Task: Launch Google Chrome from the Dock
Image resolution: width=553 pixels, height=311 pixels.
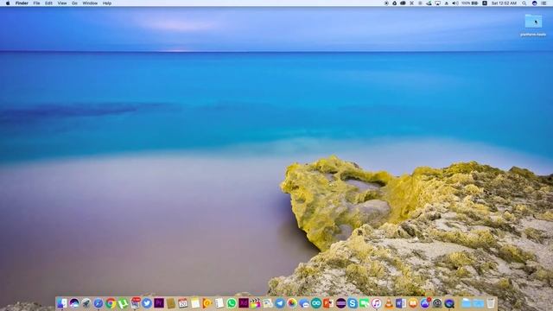Action: [x=111, y=303]
